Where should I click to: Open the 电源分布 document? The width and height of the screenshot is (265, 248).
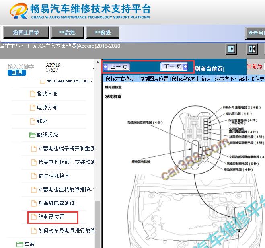click(47, 107)
